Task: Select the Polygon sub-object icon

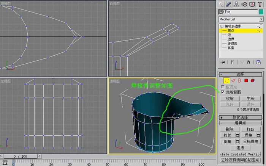Action: pos(246,81)
